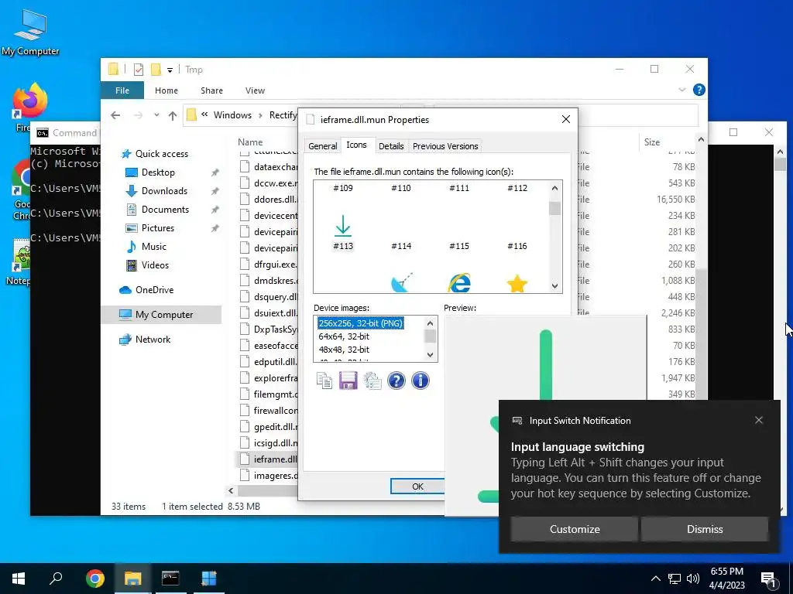
Task: Select Quick access in navigation pane
Action: (161, 154)
